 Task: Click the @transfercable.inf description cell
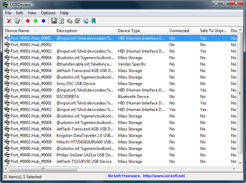pos(84,64)
